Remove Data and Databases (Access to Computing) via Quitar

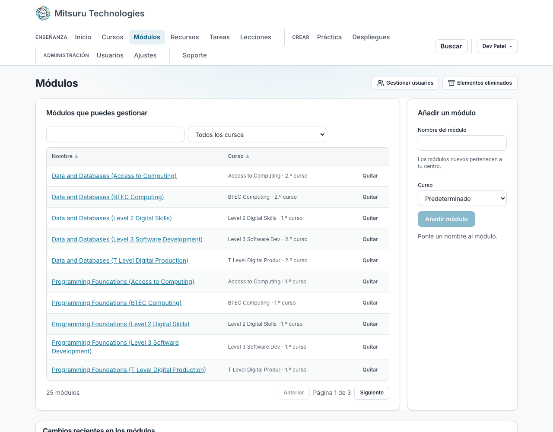tap(370, 176)
